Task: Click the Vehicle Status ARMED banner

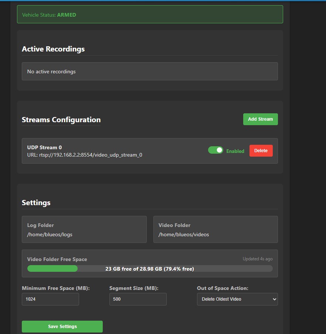Action: (x=150, y=14)
